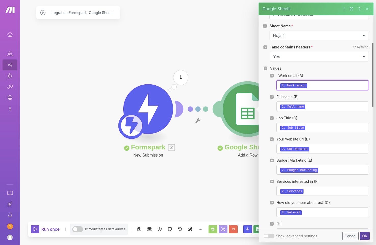The image size is (376, 245).
Task: Click the Run once button
Action: [x=45, y=229]
